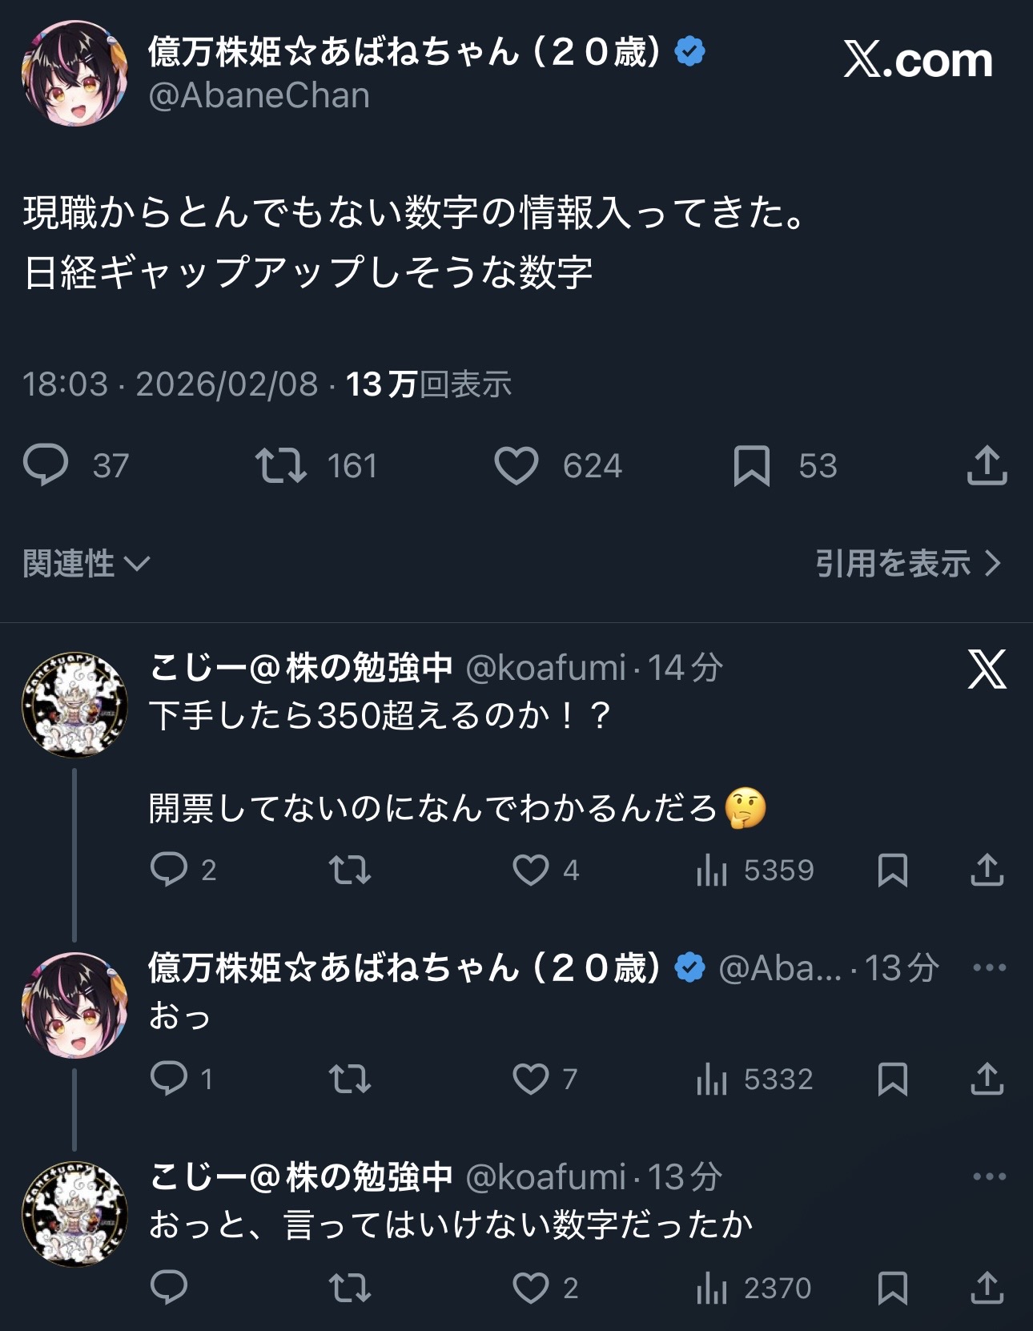Open 引用を表示 to view quotes
Viewport: 1033px width, 1331px height.
[907, 564]
